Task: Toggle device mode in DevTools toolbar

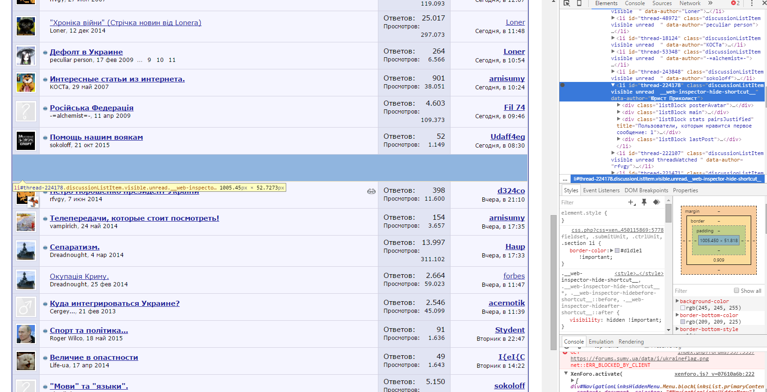Action: (x=579, y=3)
